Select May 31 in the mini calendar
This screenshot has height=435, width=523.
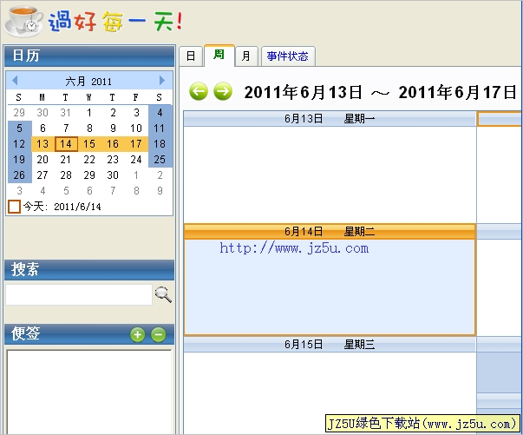[66, 113]
